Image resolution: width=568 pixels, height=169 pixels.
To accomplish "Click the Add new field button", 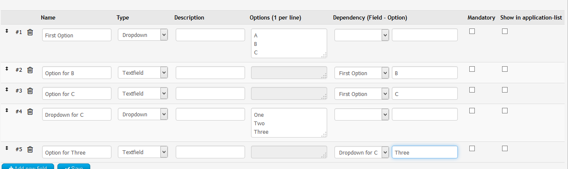I will click(x=28, y=166).
